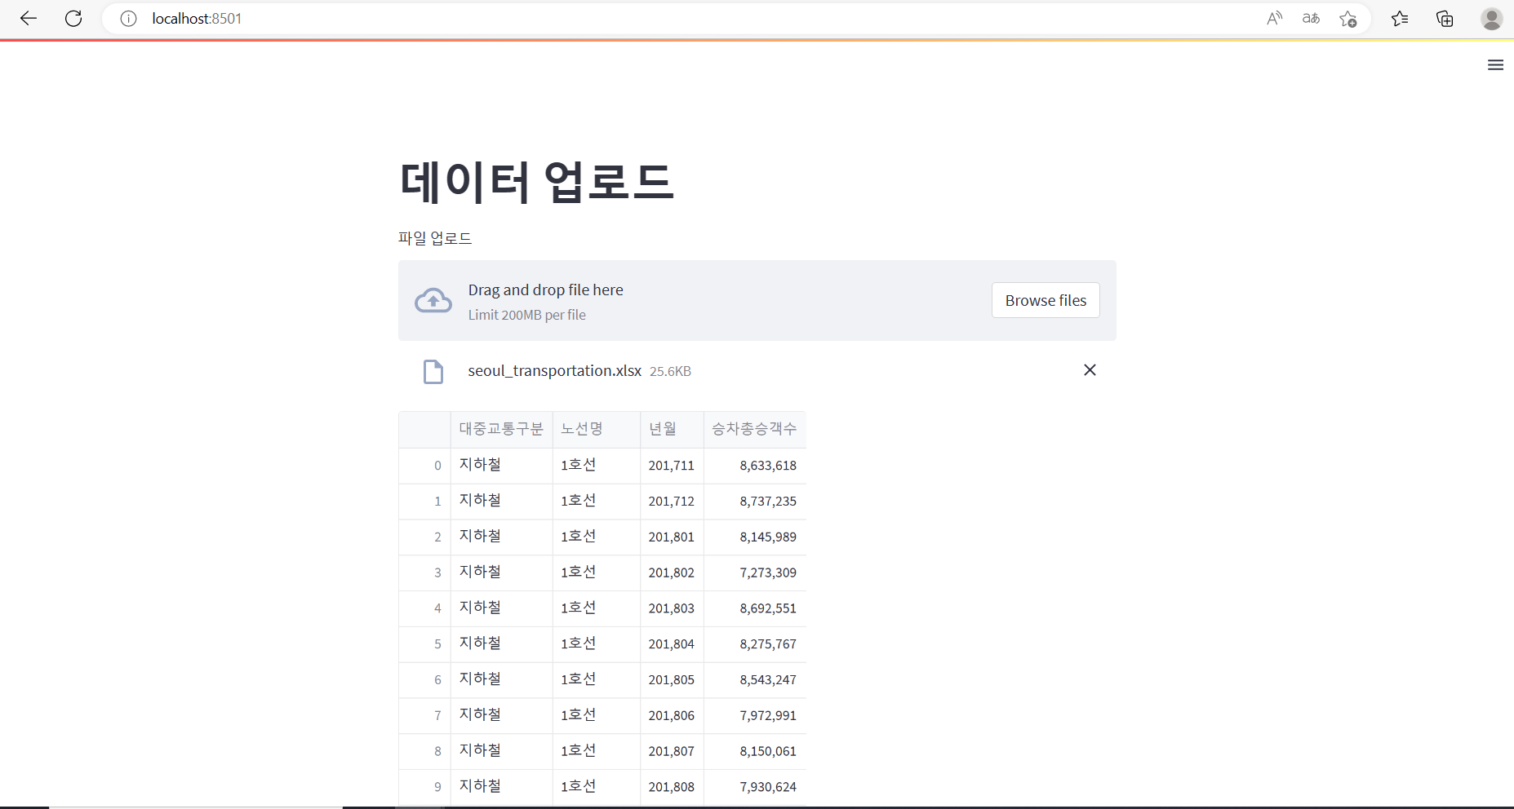Select the cell 7,273,309
Viewport: 1514px width, 809px height.
[755, 572]
